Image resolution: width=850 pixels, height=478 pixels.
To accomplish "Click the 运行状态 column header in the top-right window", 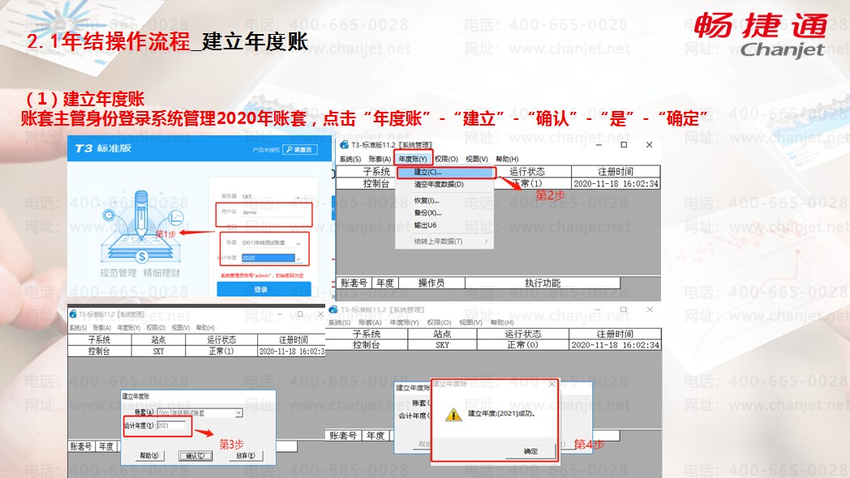I will 527,172.
